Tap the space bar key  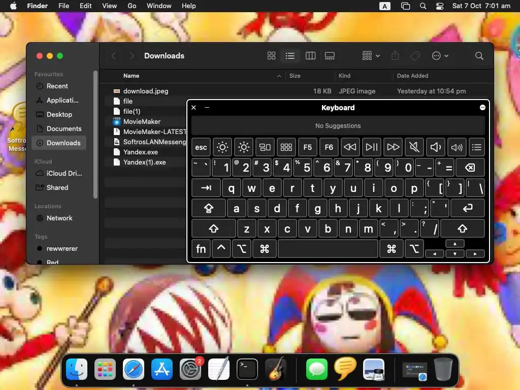point(328,249)
